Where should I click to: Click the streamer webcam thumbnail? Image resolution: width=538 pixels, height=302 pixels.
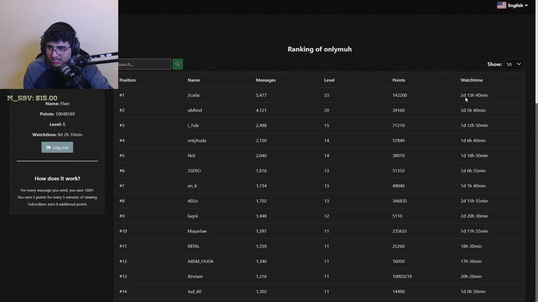click(59, 44)
